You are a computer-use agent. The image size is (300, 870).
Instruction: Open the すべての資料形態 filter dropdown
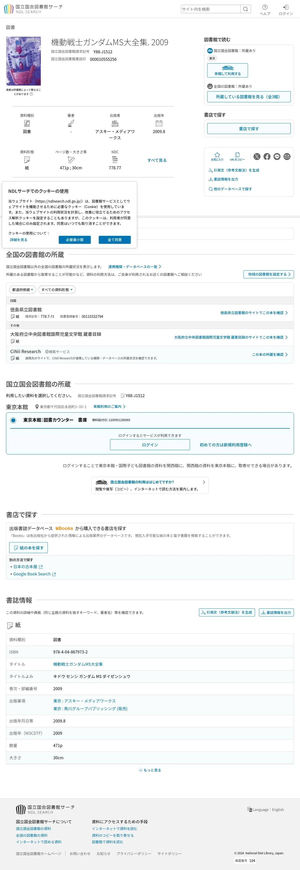tap(57, 290)
